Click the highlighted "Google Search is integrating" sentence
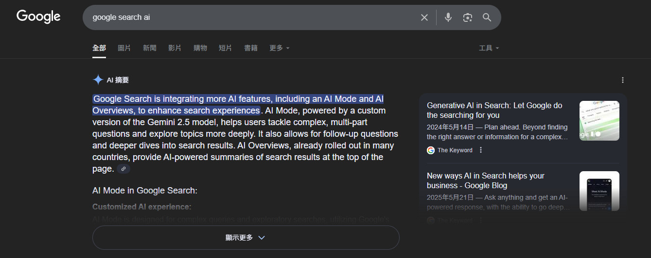This screenshot has height=258, width=651. (x=238, y=105)
